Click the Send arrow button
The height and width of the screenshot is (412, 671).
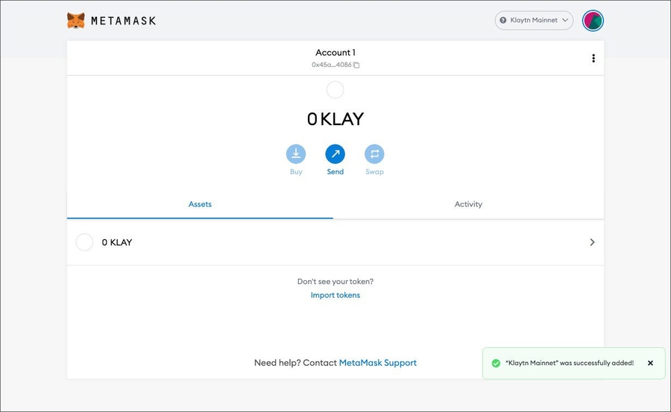[335, 154]
